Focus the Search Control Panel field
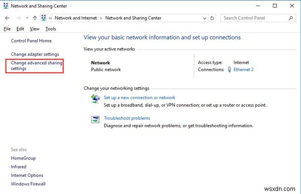 [258, 18]
